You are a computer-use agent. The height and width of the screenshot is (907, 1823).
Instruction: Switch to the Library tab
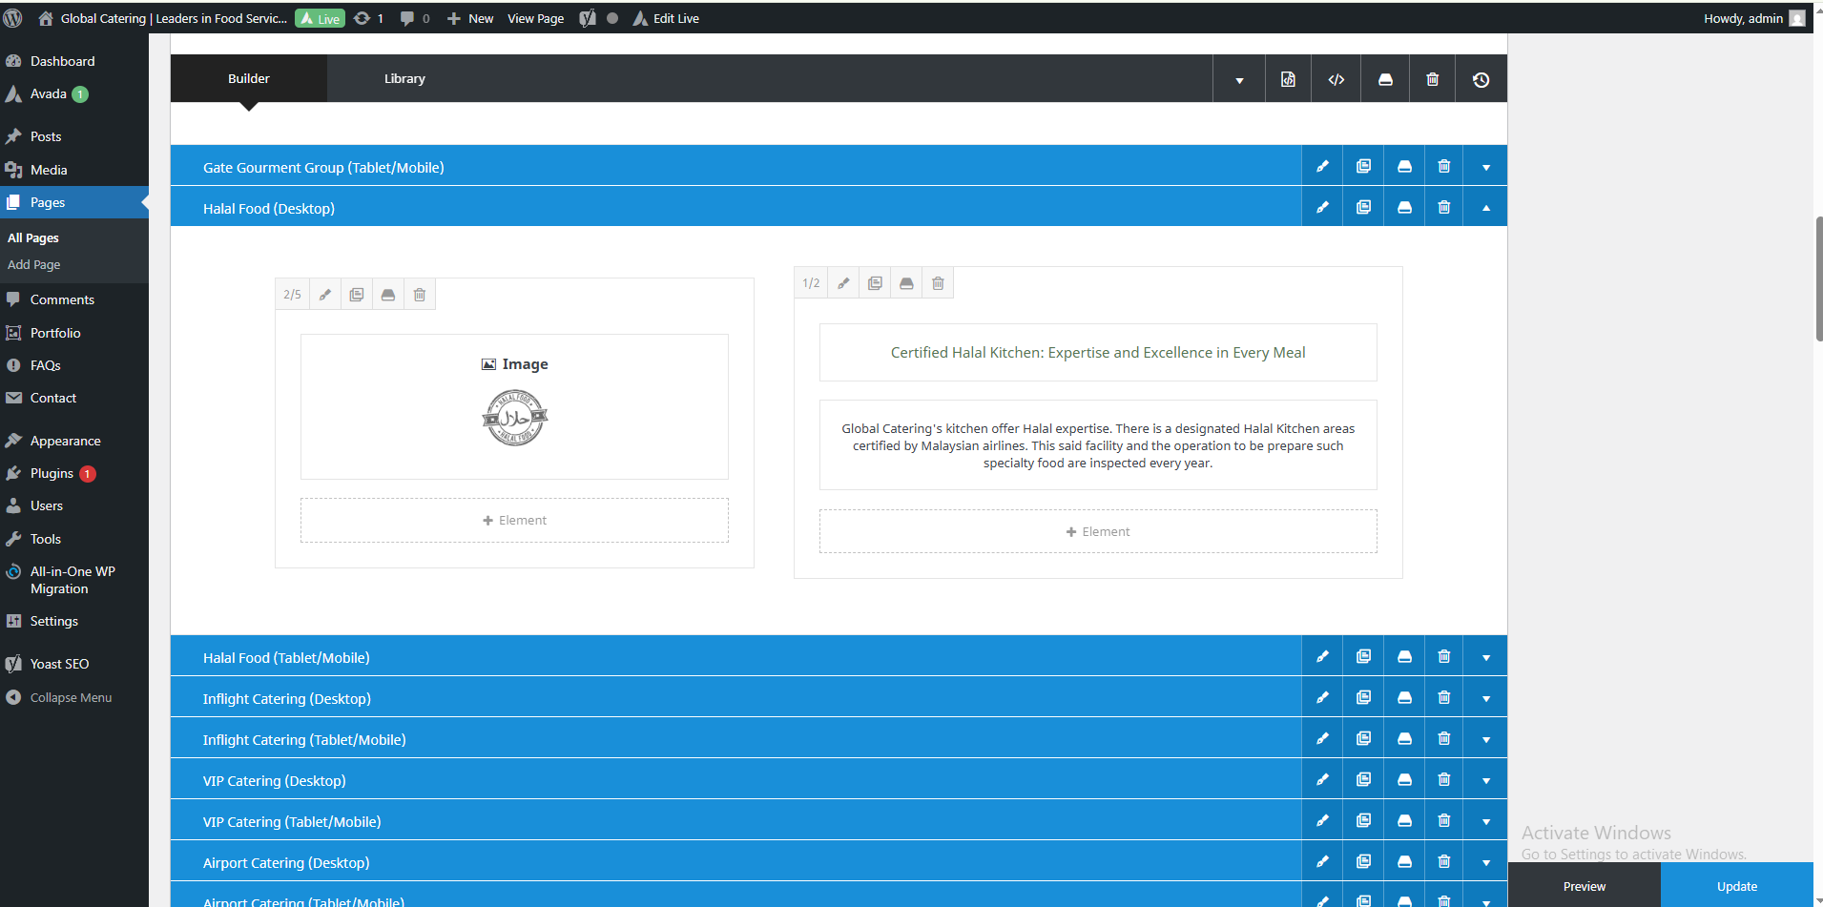coord(404,79)
